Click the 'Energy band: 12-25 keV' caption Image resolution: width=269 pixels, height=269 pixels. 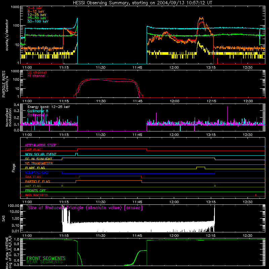[49, 107]
